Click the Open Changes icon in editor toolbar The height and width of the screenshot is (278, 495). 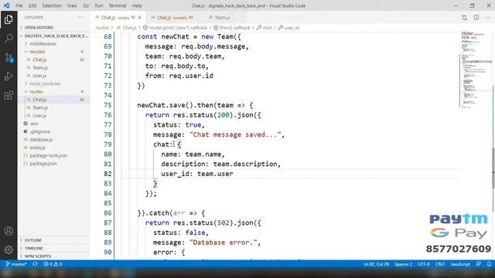[x=464, y=18]
